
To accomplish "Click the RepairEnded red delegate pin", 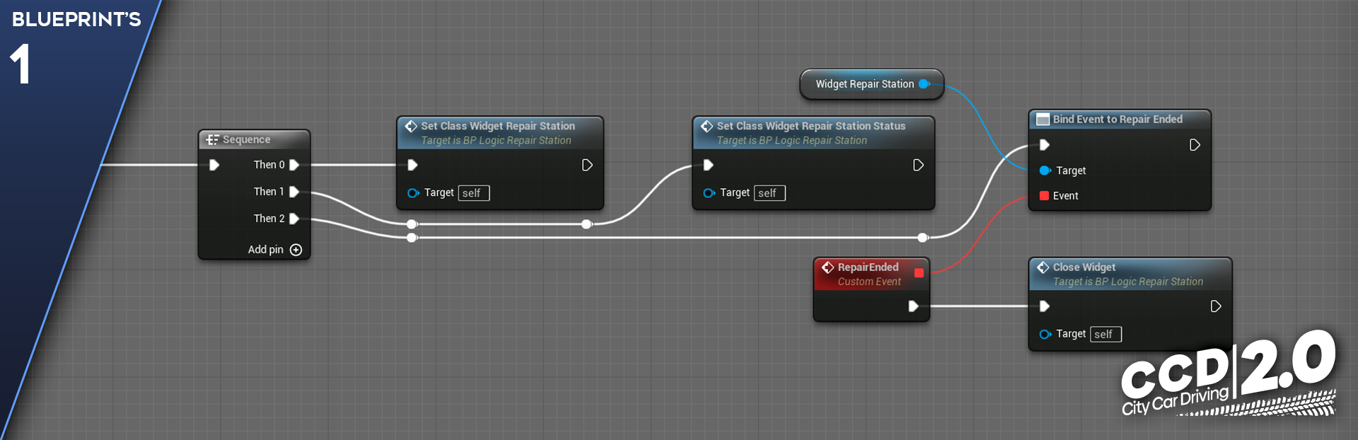I will pyautogui.click(x=919, y=273).
